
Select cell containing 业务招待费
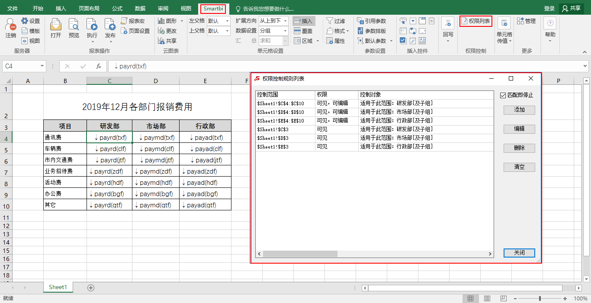(65, 171)
